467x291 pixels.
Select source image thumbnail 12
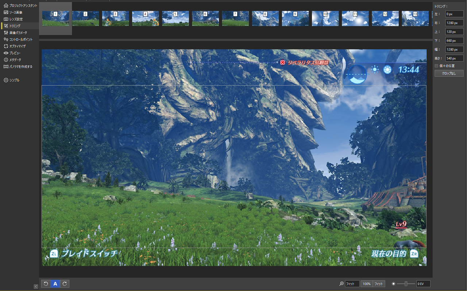[385, 18]
